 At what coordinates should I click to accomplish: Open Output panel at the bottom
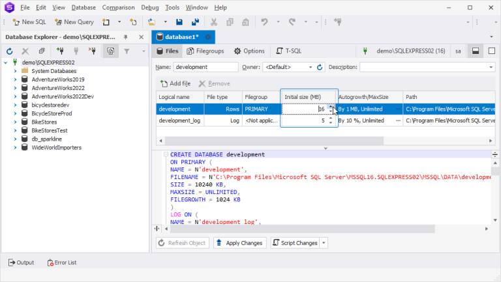point(21,262)
